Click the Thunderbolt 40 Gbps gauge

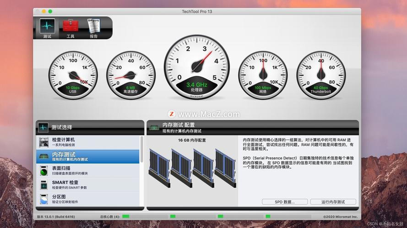click(x=321, y=75)
